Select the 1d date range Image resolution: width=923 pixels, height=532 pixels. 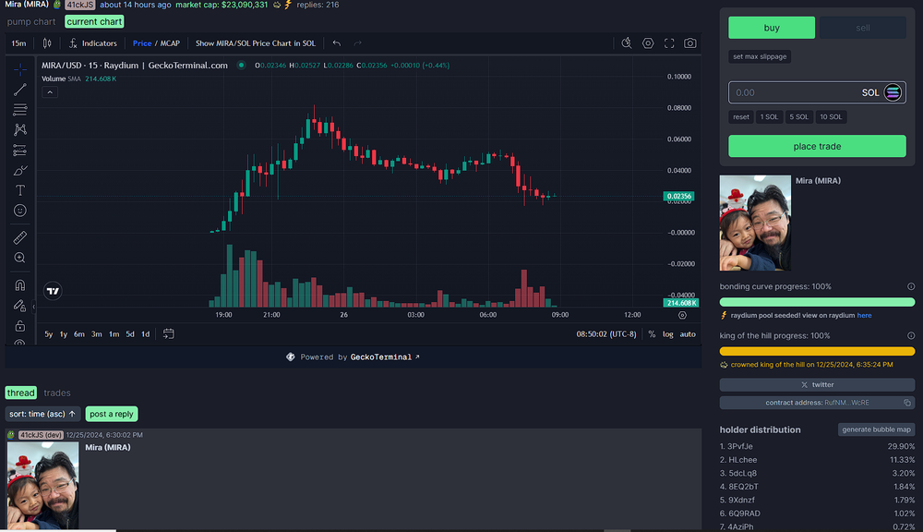click(146, 334)
